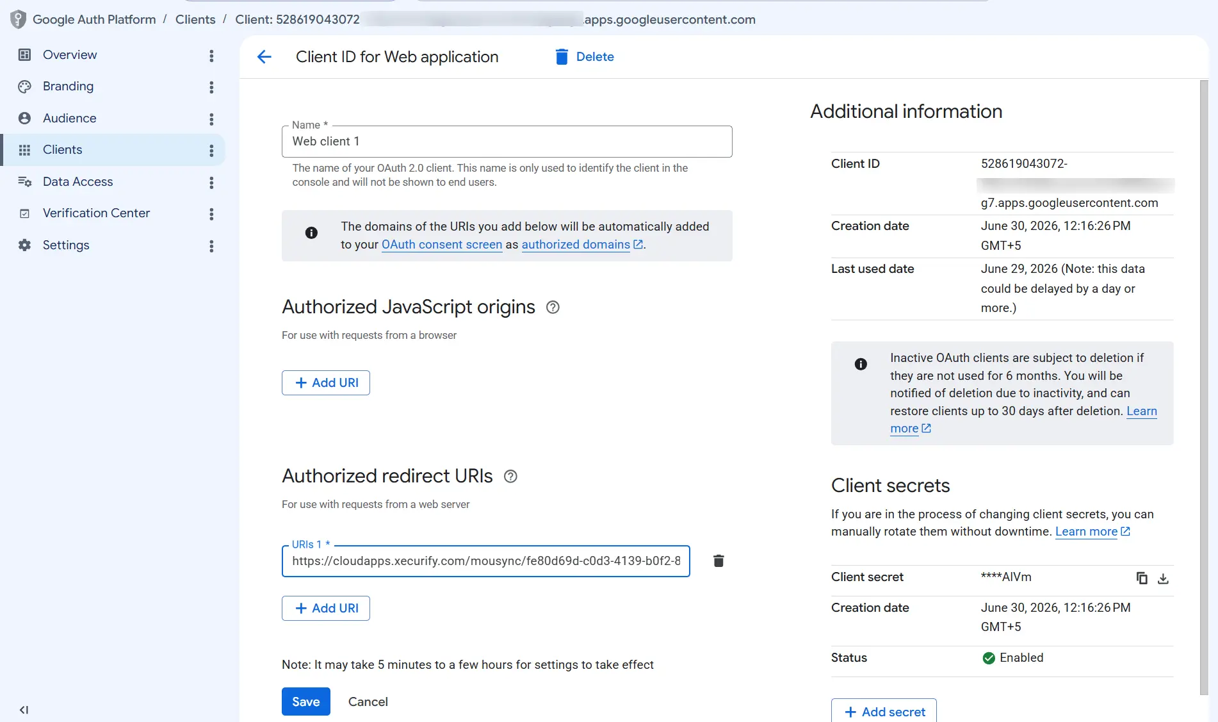Click the Clients breadcrumb link
Image resolution: width=1218 pixels, height=722 pixels.
pyautogui.click(x=195, y=19)
